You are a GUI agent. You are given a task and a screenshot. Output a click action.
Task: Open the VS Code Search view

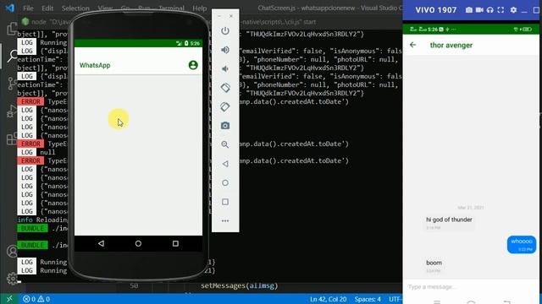[12, 55]
